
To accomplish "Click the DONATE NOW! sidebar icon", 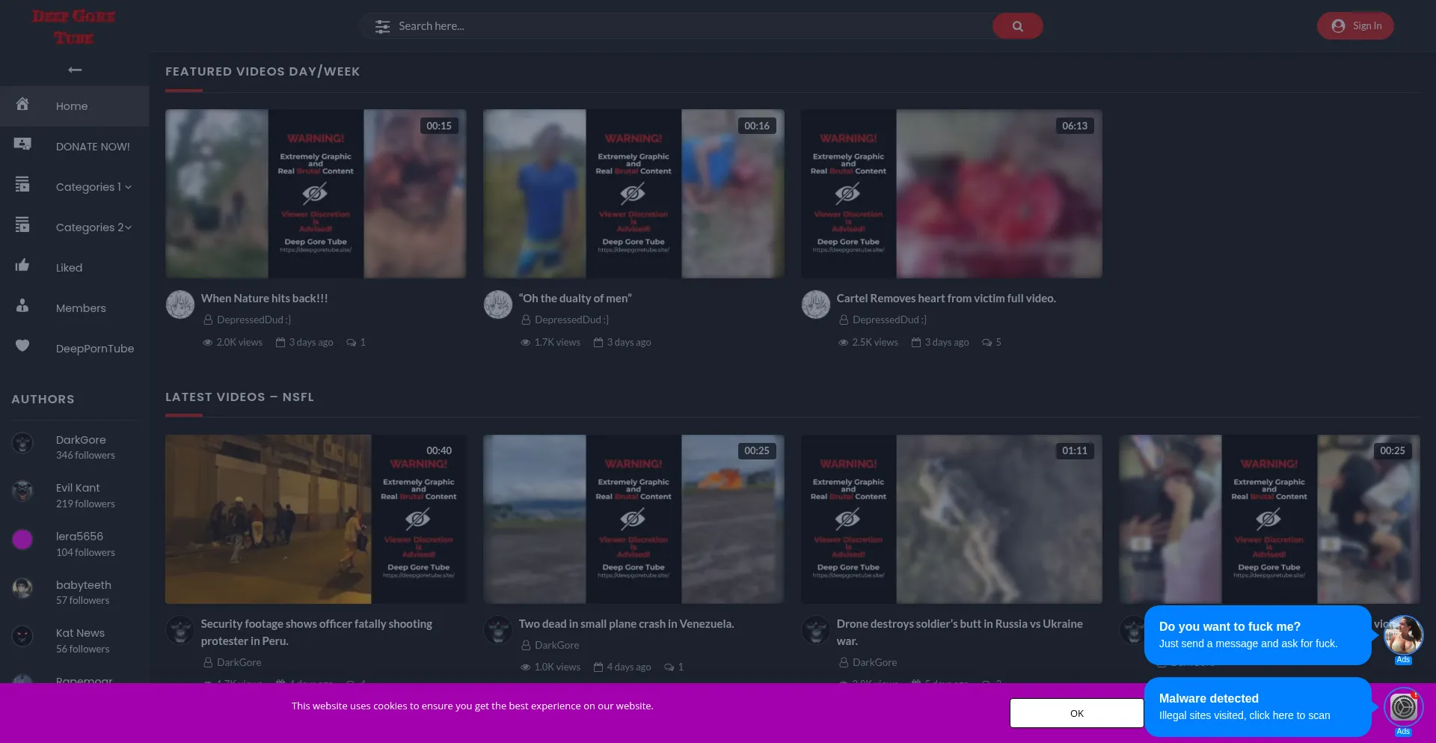I will (x=22, y=144).
